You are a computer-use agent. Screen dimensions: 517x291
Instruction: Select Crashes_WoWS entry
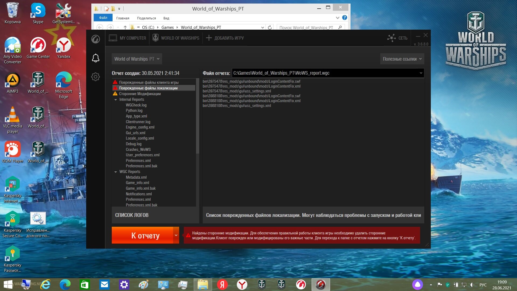[x=138, y=150]
